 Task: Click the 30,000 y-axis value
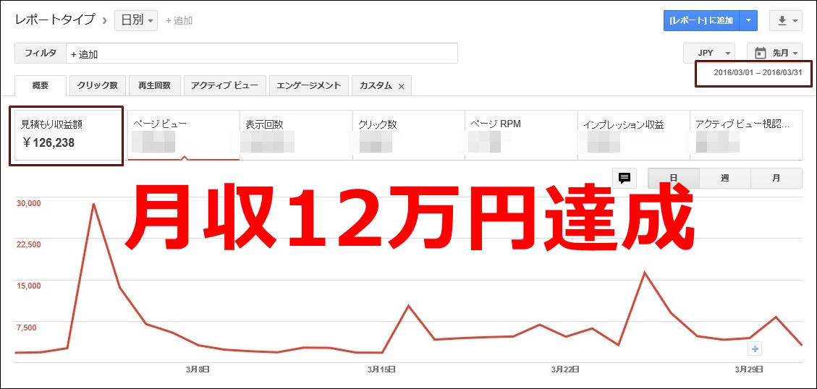pos(28,203)
